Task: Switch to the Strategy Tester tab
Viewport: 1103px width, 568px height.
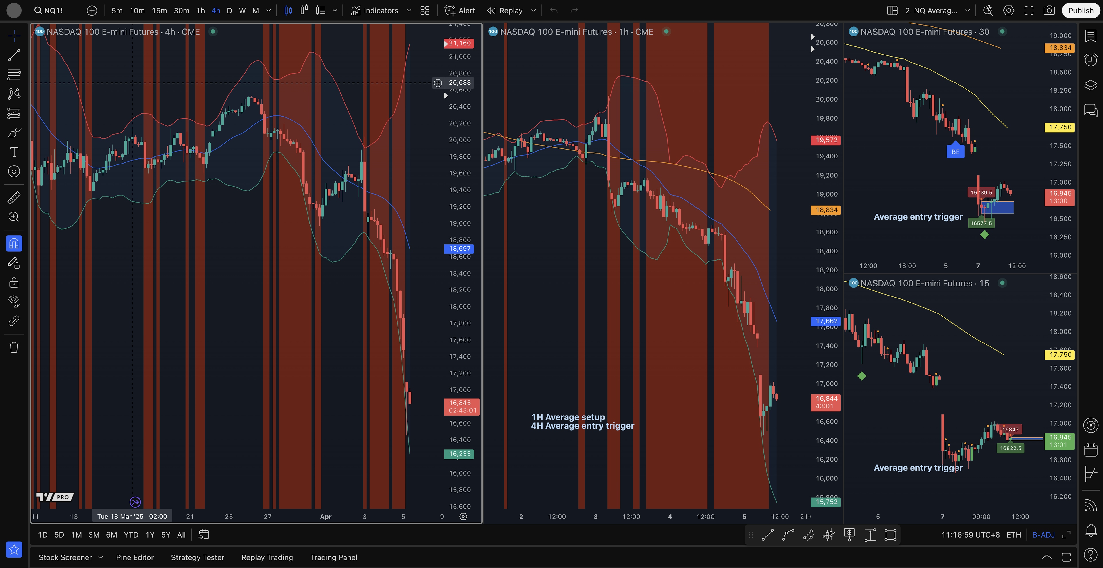Action: (x=197, y=557)
